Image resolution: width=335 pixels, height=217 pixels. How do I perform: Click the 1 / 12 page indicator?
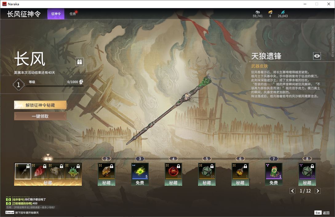(305, 191)
